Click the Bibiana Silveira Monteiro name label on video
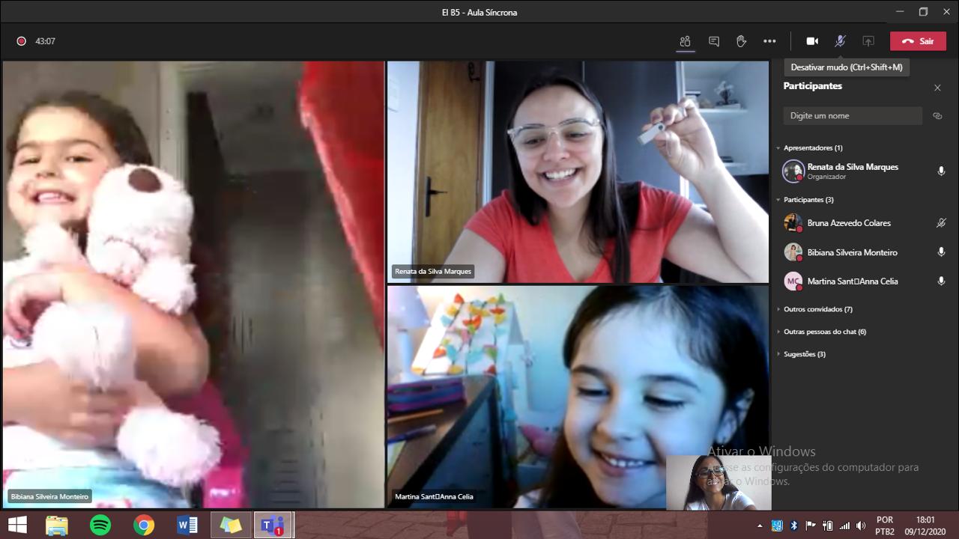 (49, 496)
